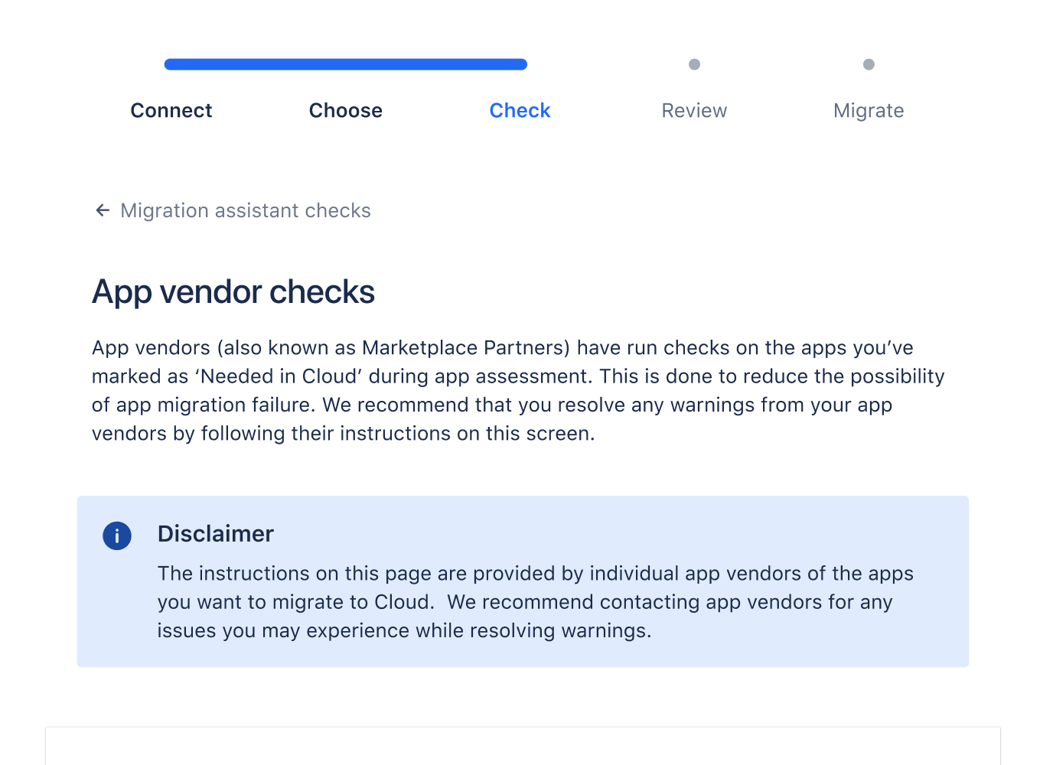Click the disclaimer paragraph about contacting app vendors
This screenshot has height=765, width=1053.
pos(536,602)
